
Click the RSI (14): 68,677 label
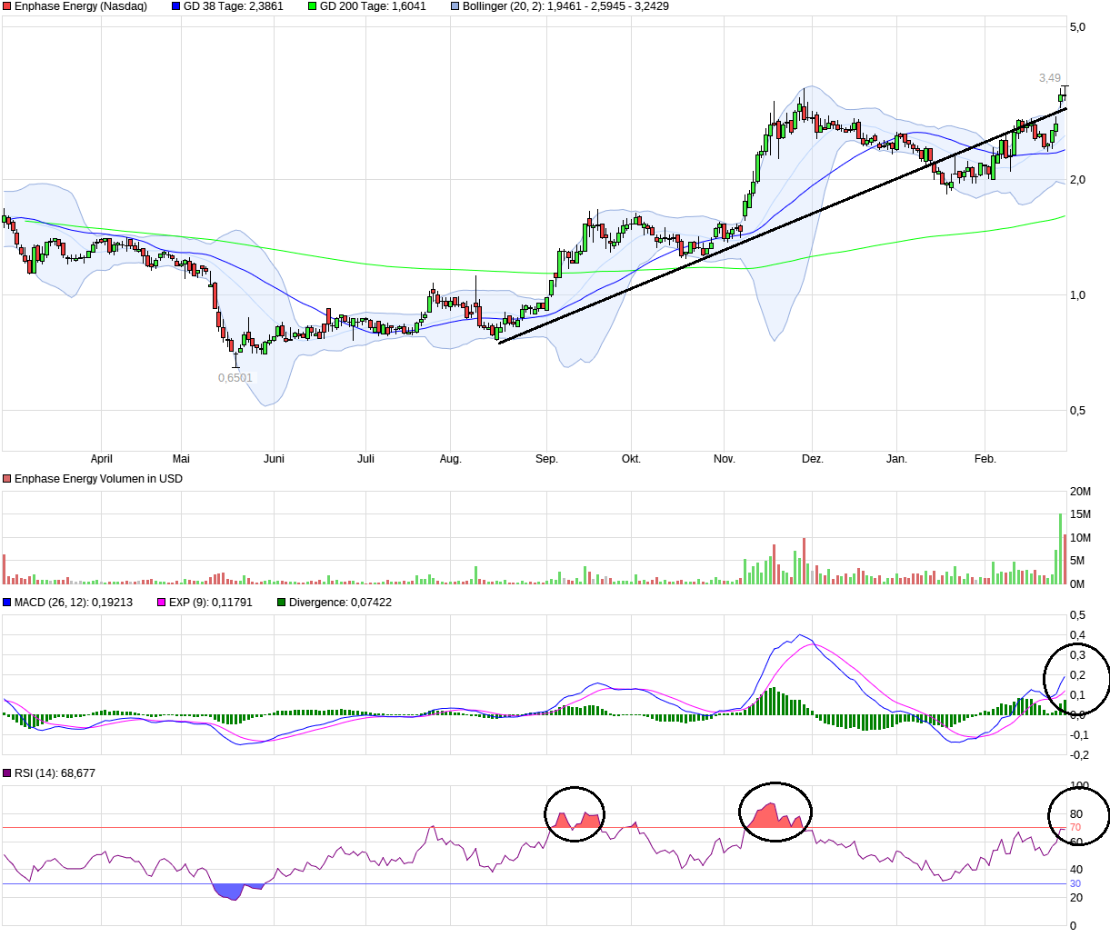[55, 773]
